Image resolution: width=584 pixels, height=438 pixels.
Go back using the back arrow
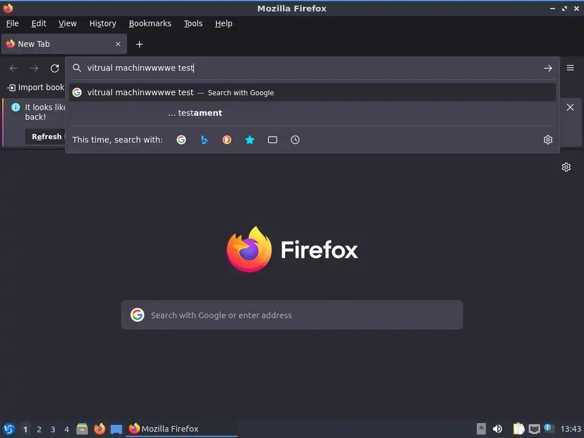14,68
